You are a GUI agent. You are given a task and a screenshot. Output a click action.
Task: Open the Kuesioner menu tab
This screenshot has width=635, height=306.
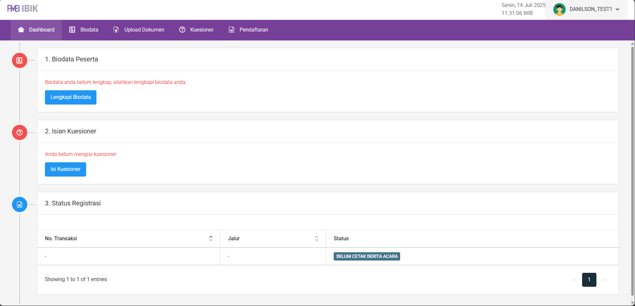tap(196, 30)
